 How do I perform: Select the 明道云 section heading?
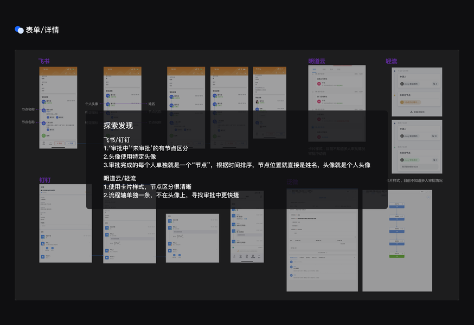tap(317, 61)
